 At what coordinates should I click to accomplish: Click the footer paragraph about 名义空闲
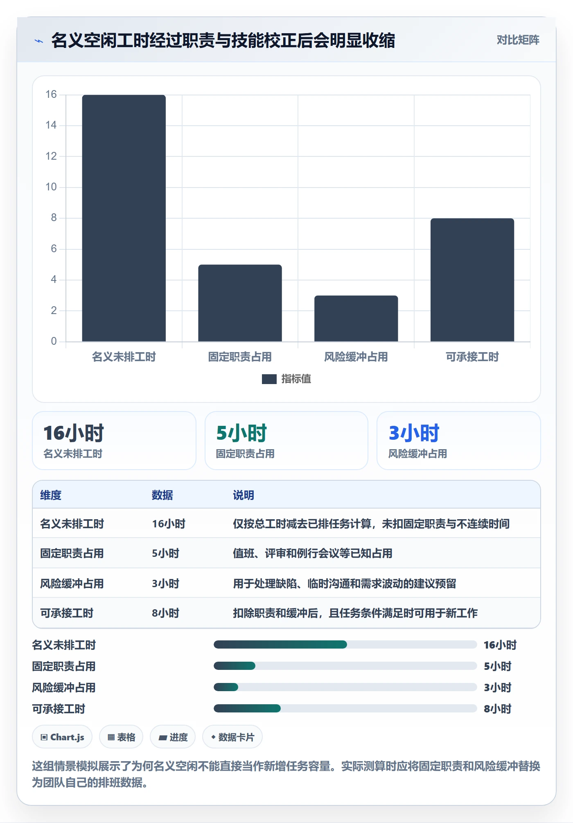(x=286, y=774)
